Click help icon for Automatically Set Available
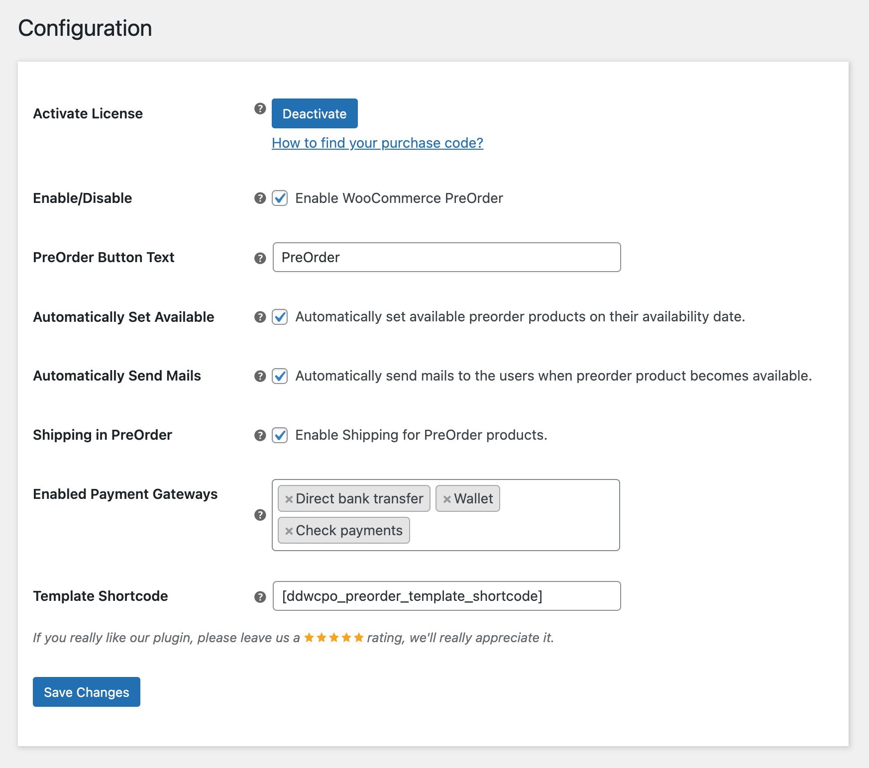Viewport: 869px width, 768px height. (x=260, y=317)
